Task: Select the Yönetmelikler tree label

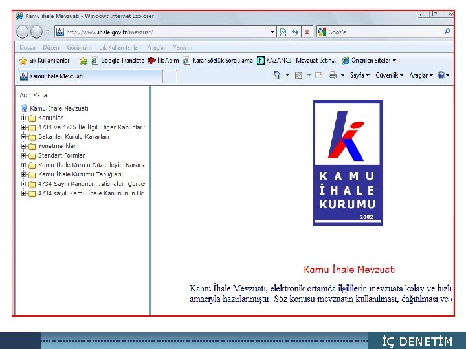Action: [x=58, y=146]
